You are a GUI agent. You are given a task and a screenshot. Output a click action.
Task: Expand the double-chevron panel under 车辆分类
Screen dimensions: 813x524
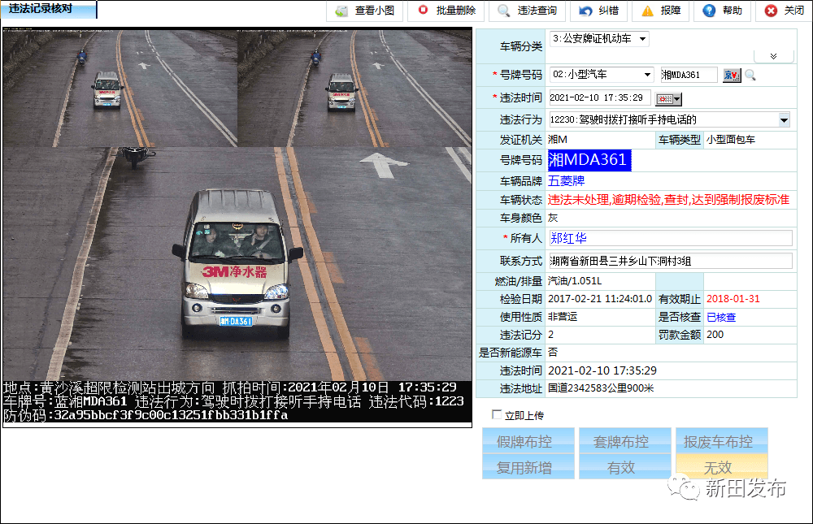coord(773,56)
